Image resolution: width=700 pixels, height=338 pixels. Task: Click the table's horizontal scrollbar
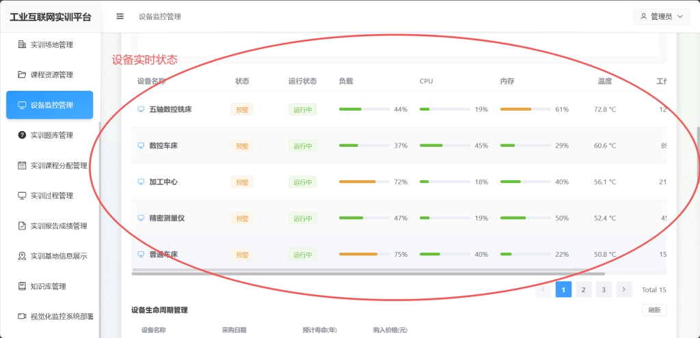(369, 273)
